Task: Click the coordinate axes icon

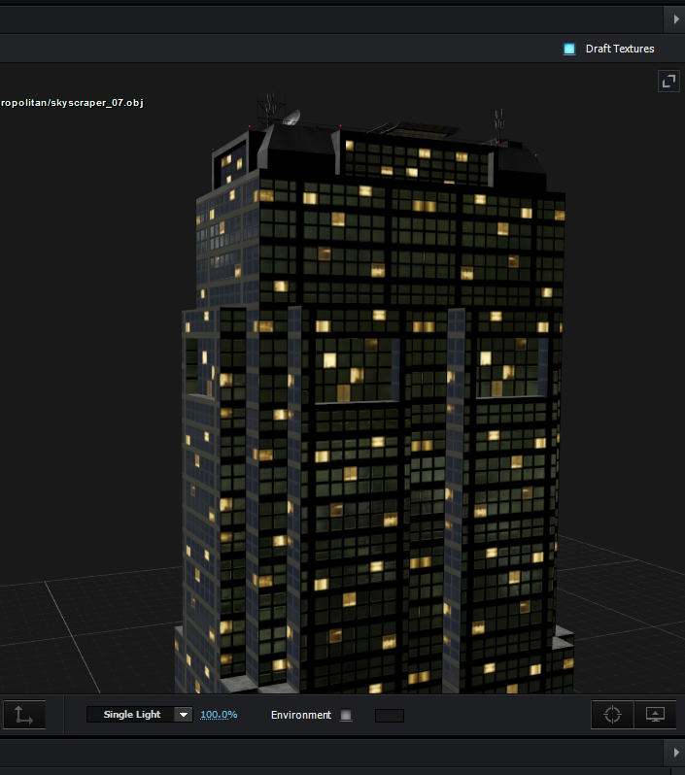Action: coord(24,715)
